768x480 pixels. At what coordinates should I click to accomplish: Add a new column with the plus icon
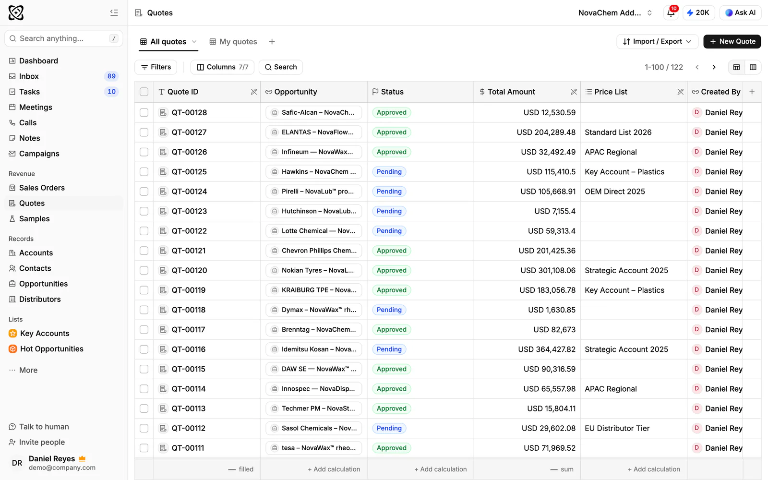click(x=752, y=92)
